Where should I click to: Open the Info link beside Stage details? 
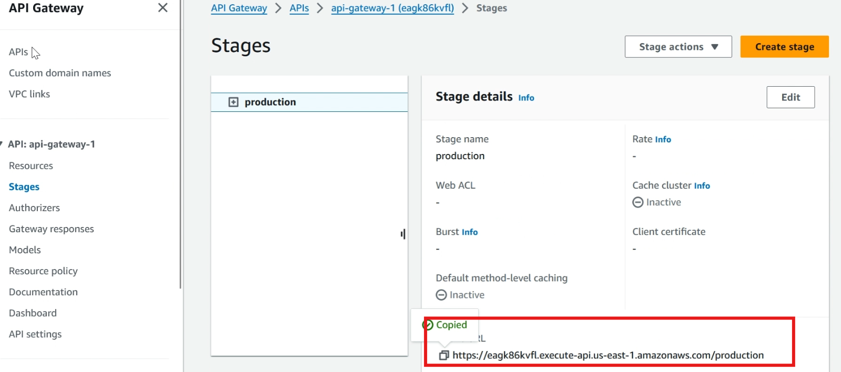[x=526, y=98]
